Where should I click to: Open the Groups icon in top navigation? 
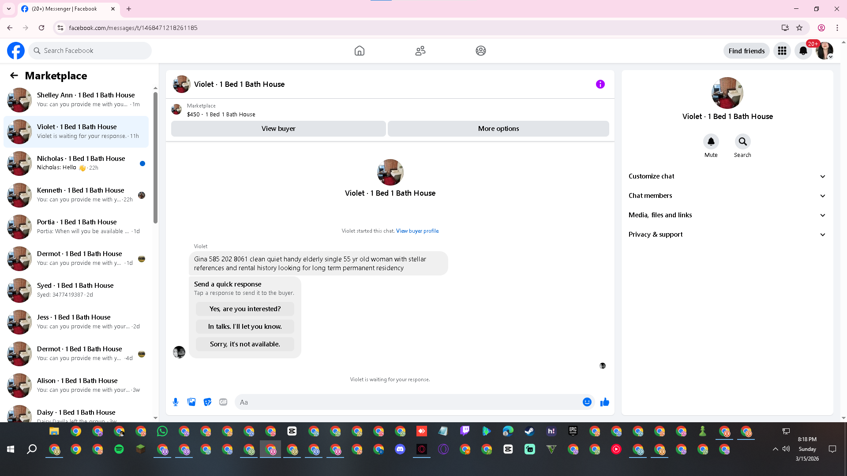pyautogui.click(x=481, y=51)
